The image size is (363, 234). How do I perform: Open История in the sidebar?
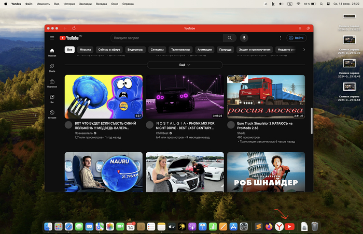(x=52, y=114)
